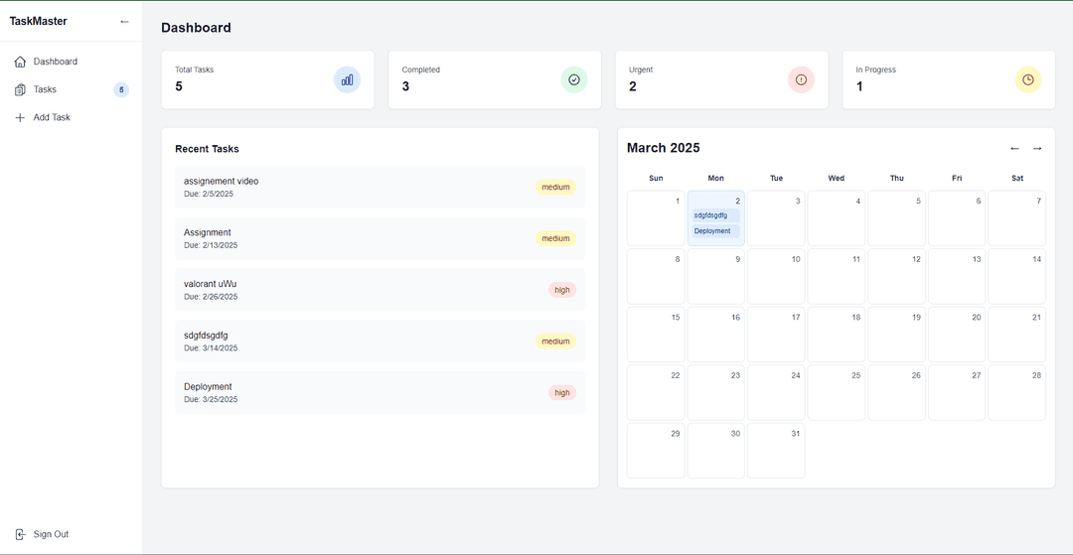
Task: Click the 'Recent Tasks' heading
Action: click(207, 149)
